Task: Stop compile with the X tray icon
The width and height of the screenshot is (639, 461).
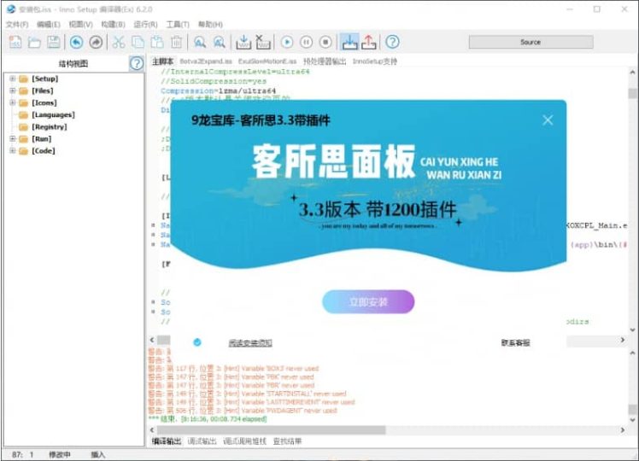Action: [x=263, y=42]
